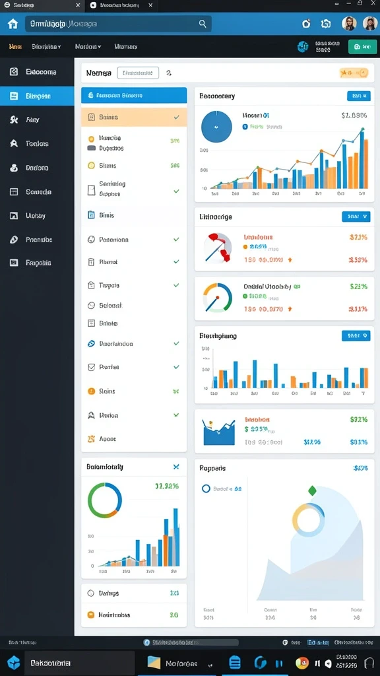Click the home icon in the blue header
Image resolution: width=380 pixels, height=676 pixels.
pos(13,24)
